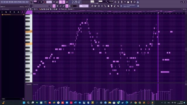Click the stop playback button
This screenshot has width=187, height=105.
(41, 2)
